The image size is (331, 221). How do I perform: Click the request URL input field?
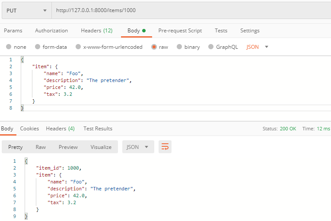190,10
